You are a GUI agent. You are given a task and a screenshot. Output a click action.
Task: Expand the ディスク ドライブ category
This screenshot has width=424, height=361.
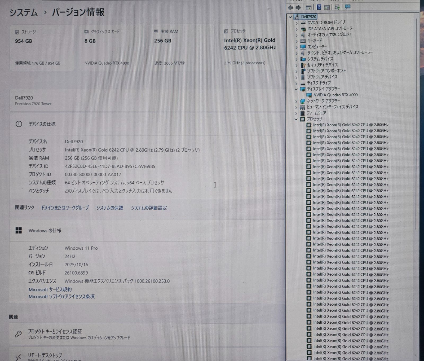click(296, 83)
